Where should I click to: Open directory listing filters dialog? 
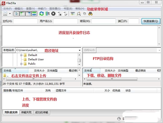tap(73, 13)
